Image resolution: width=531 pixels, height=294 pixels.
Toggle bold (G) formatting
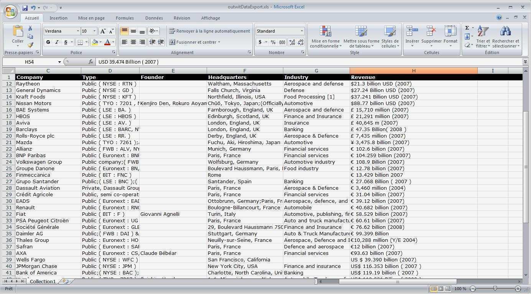48,42
